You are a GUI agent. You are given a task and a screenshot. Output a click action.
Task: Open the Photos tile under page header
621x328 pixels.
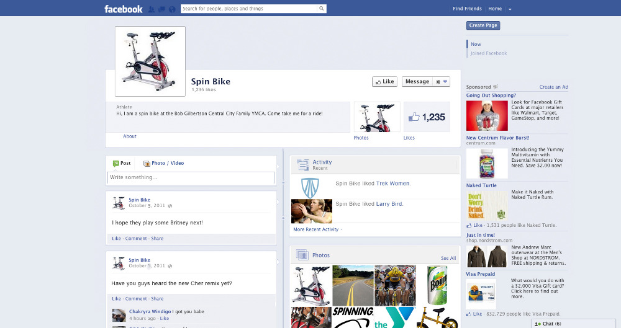click(377, 117)
